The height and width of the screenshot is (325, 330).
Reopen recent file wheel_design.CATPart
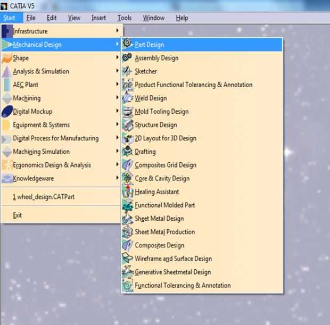pos(61,197)
